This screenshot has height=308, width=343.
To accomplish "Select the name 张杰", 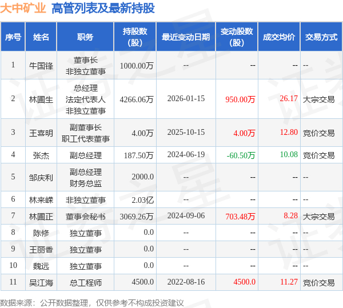I will coord(41,155).
